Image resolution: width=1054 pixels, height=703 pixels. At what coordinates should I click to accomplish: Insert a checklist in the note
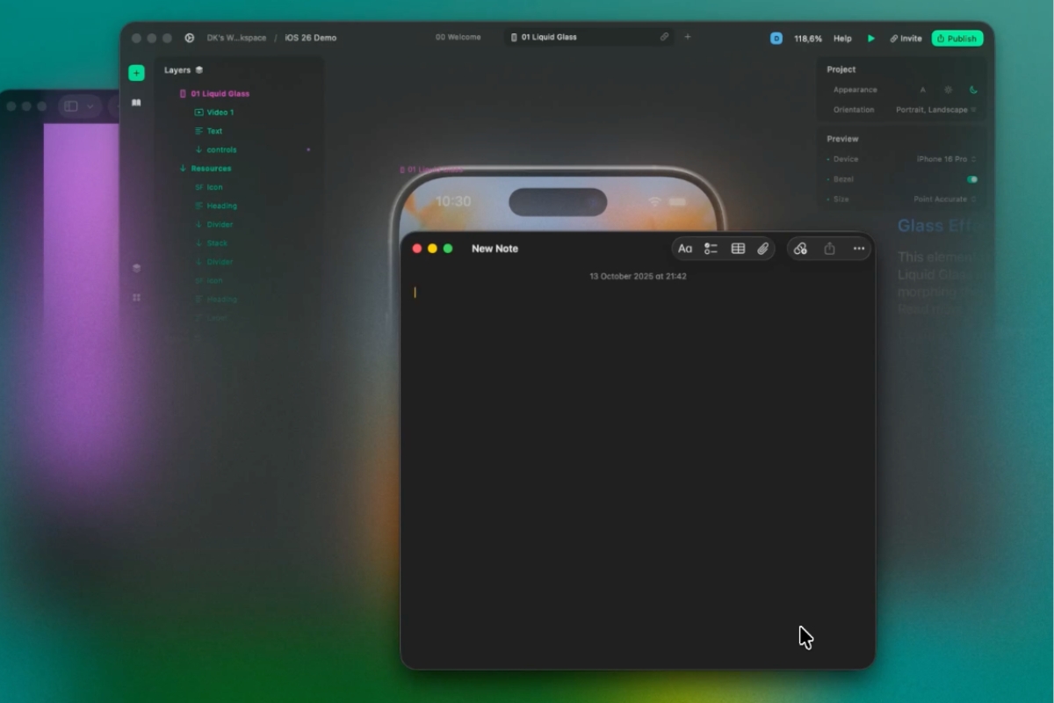[x=711, y=249]
